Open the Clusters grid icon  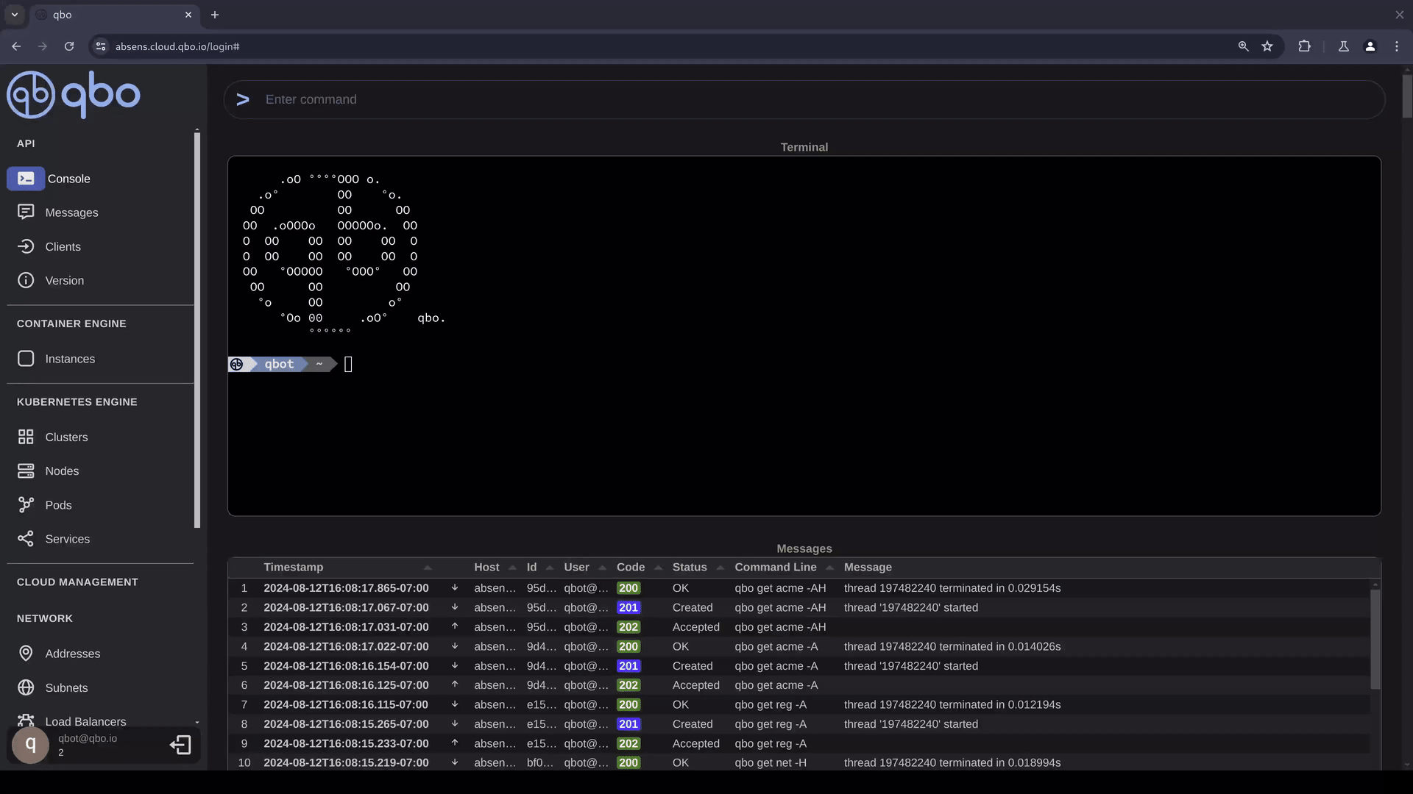[x=26, y=437]
